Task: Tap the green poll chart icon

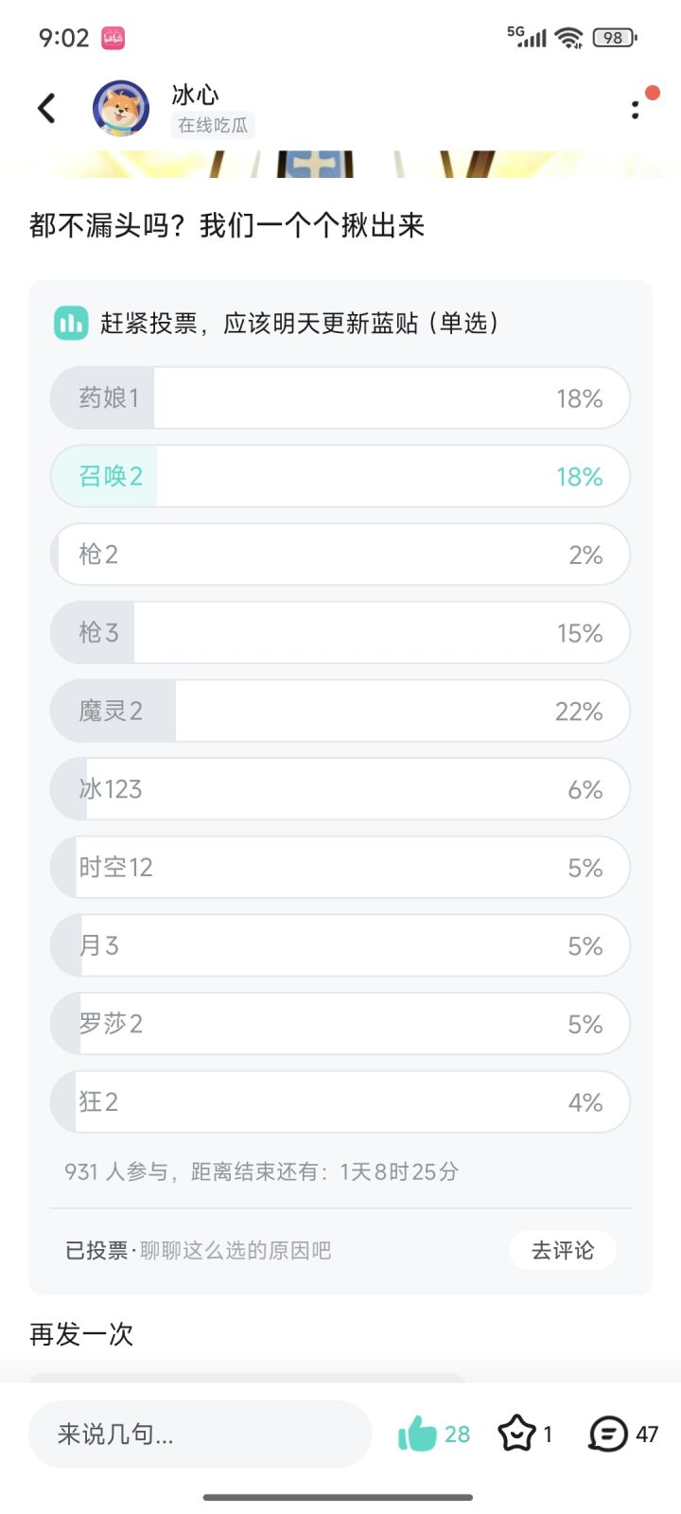Action: (x=71, y=324)
